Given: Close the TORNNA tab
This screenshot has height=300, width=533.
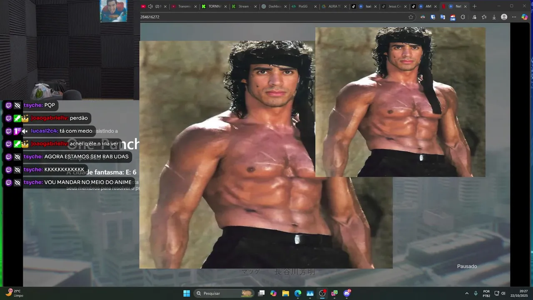Looking at the screenshot, I should [225, 7].
